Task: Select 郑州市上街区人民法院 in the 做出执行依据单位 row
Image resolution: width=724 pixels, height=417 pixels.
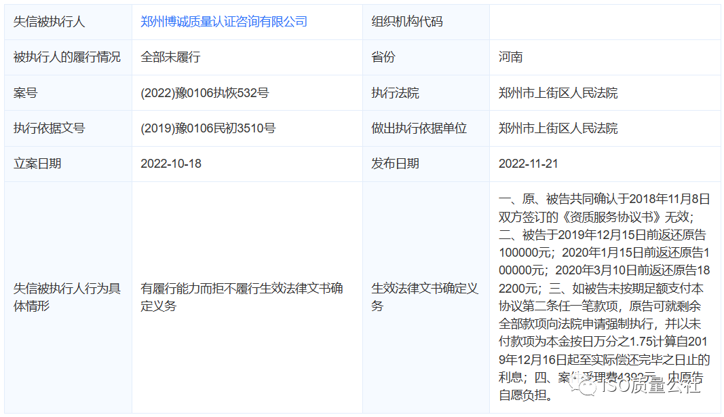Action: tap(558, 128)
